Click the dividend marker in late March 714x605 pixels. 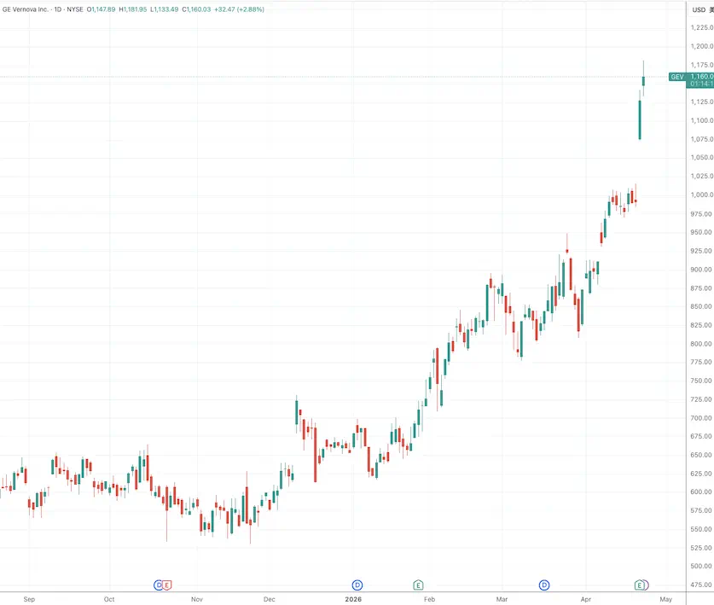(x=544, y=585)
